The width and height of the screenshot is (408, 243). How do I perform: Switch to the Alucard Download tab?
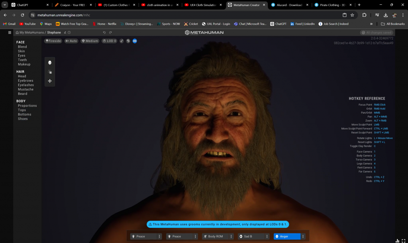(x=290, y=5)
